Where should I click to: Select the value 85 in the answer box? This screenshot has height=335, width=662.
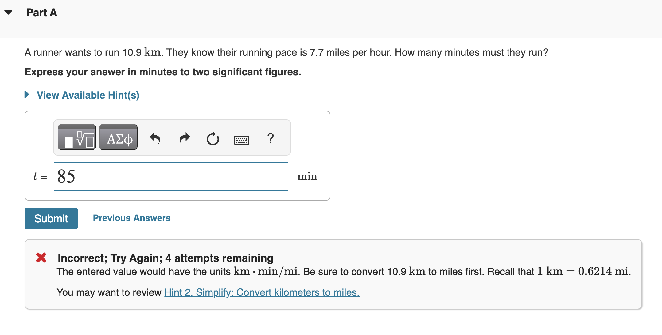pos(66,176)
